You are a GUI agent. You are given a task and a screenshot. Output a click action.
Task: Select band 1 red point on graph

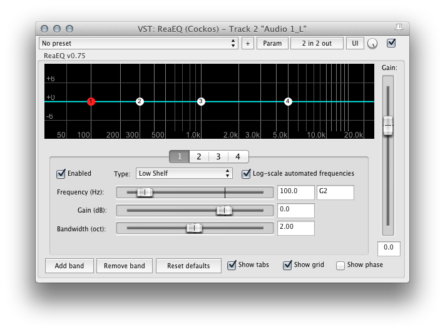(91, 101)
